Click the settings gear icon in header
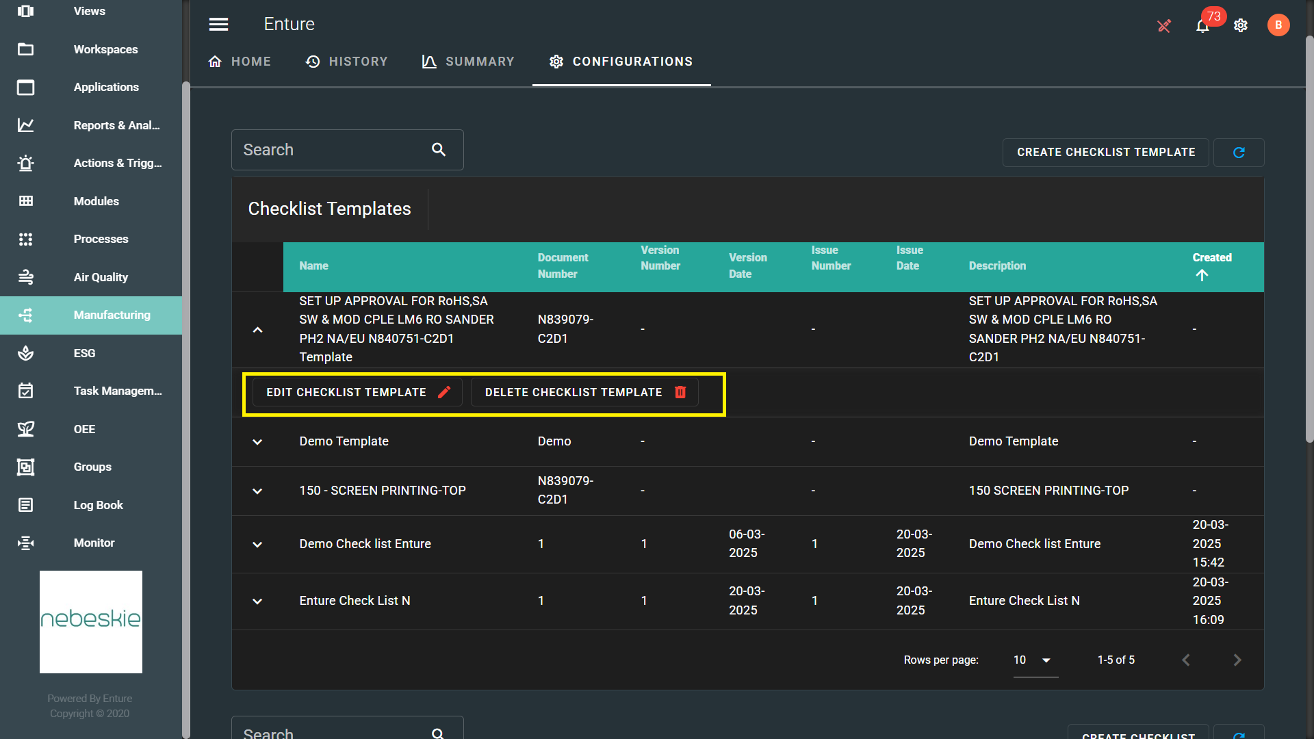Image resolution: width=1314 pixels, height=739 pixels. pos(1241,25)
